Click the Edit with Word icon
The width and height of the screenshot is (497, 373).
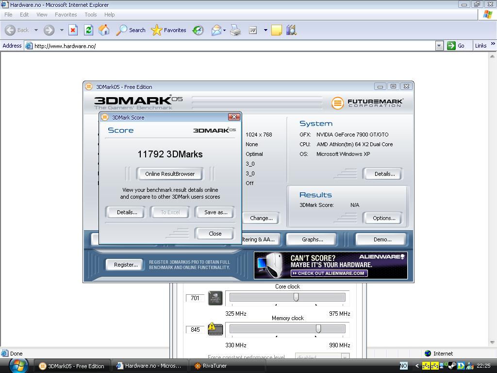[x=252, y=30]
